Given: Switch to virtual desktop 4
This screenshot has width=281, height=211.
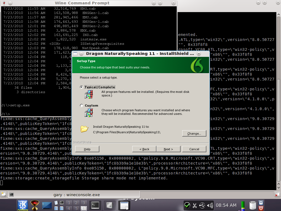Looking at the screenshot, I should tap(69, 208).
